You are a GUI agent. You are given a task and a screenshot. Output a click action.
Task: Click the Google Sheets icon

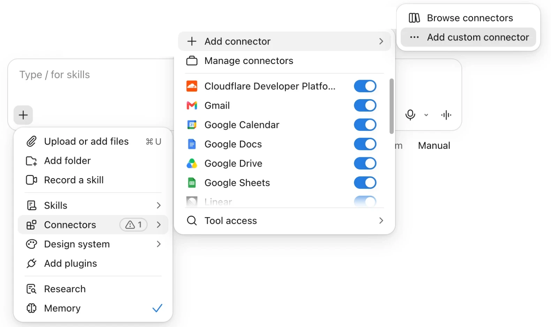tap(192, 183)
